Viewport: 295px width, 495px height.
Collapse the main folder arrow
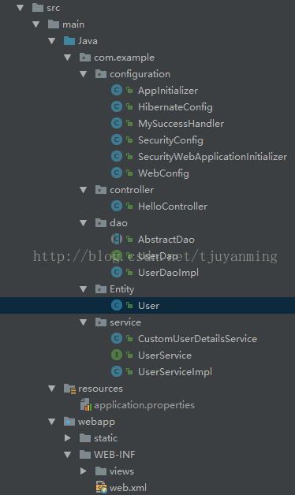[x=36, y=24]
